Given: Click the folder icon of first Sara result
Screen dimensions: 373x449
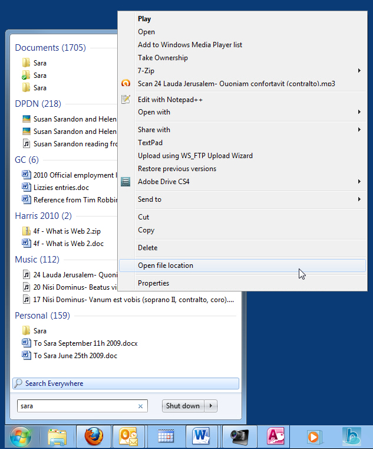Looking at the screenshot, I should pyautogui.click(x=26, y=63).
